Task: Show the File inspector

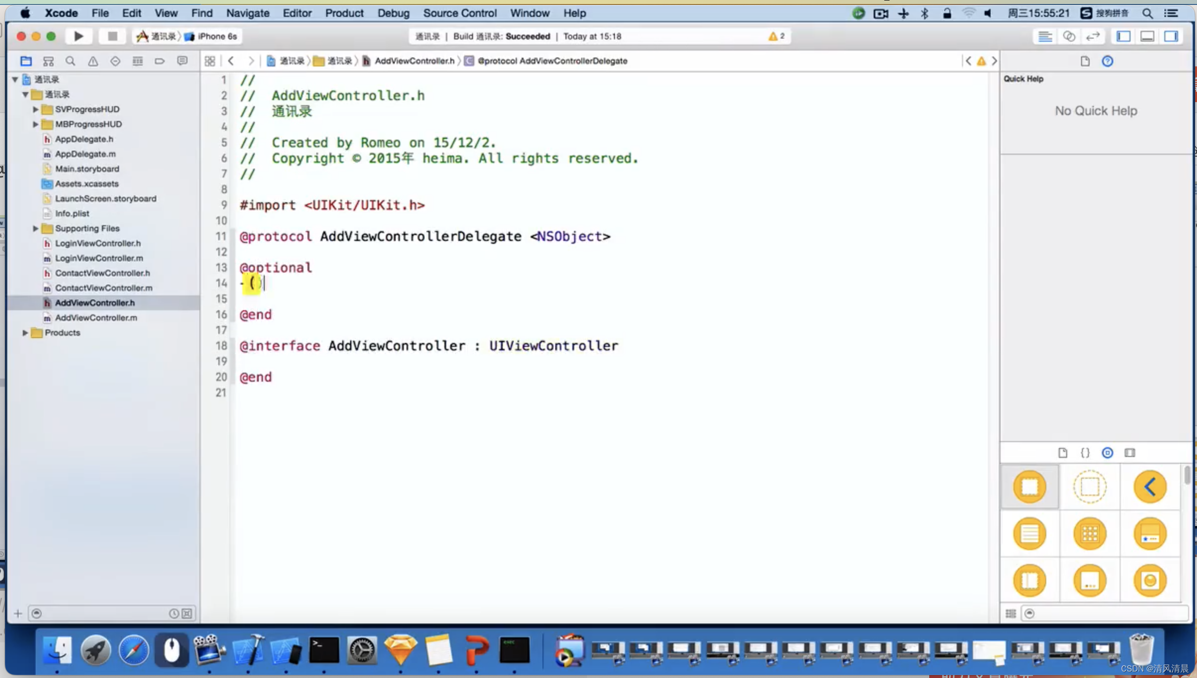Action: tap(1085, 61)
